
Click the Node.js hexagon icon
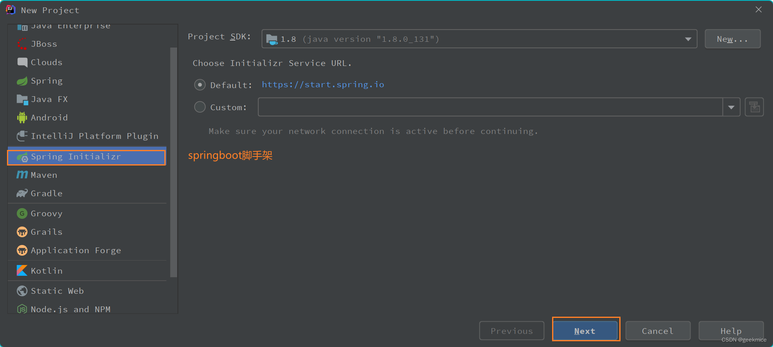tap(22, 309)
